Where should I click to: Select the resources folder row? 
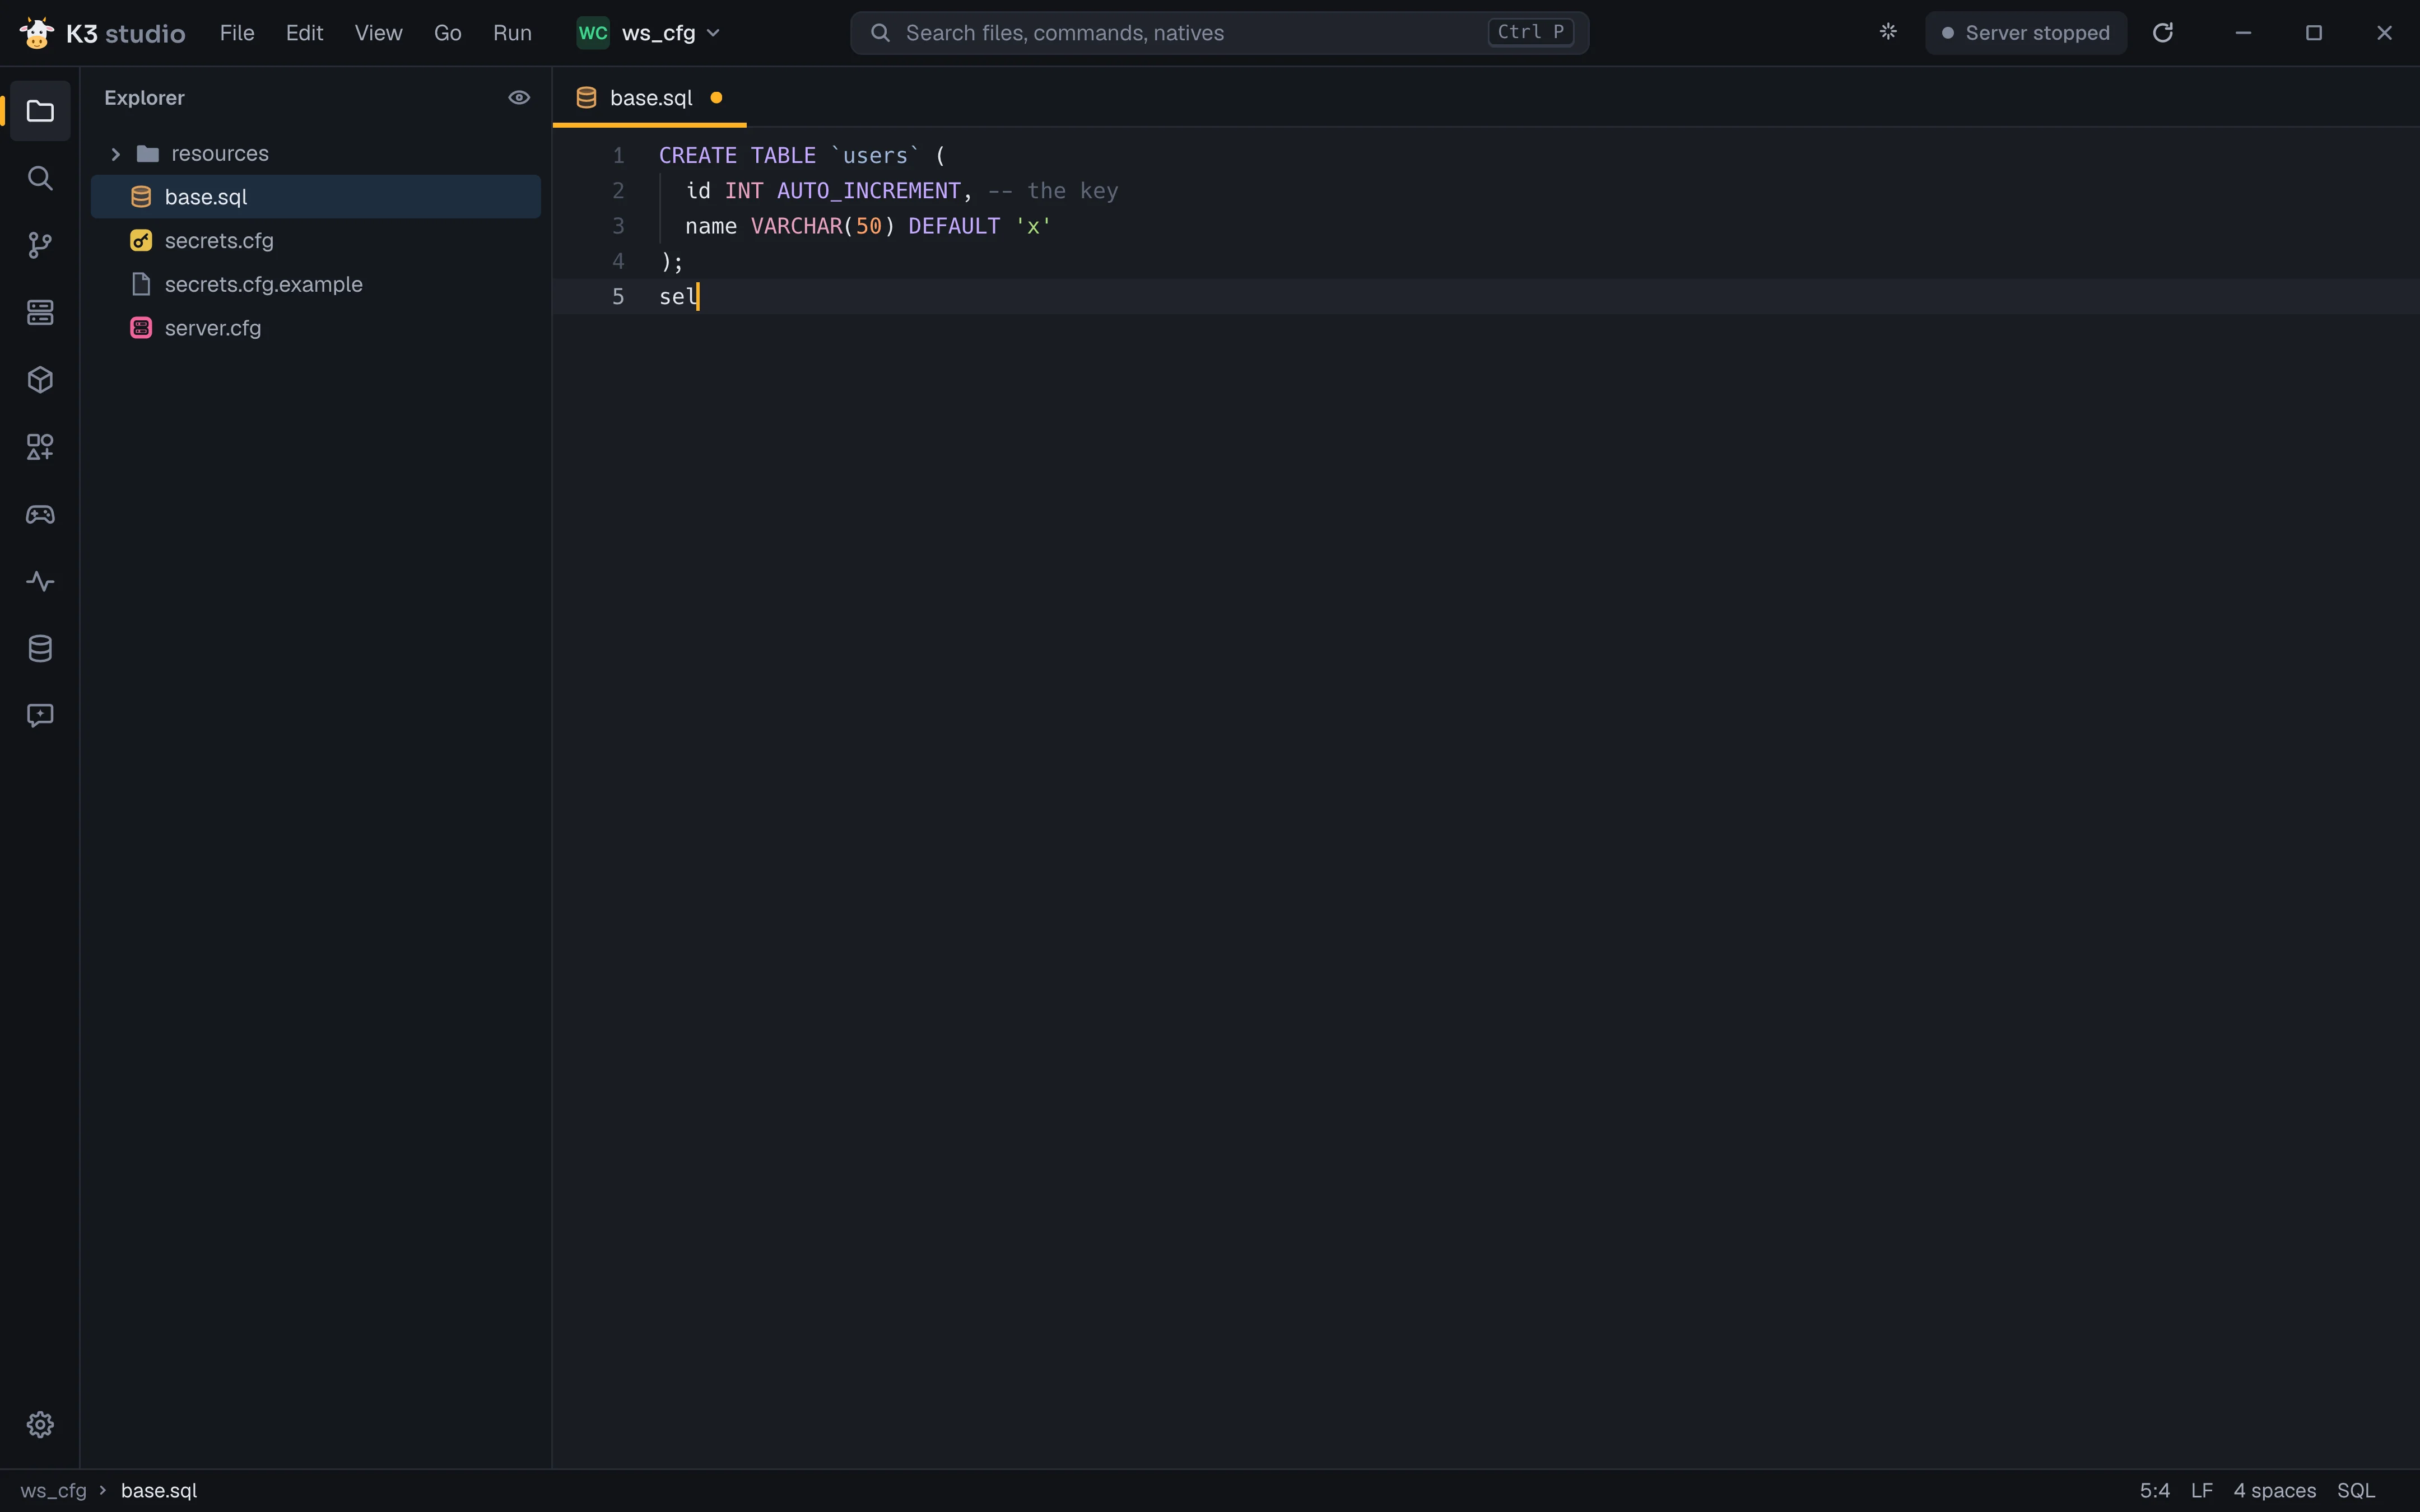click(315, 154)
